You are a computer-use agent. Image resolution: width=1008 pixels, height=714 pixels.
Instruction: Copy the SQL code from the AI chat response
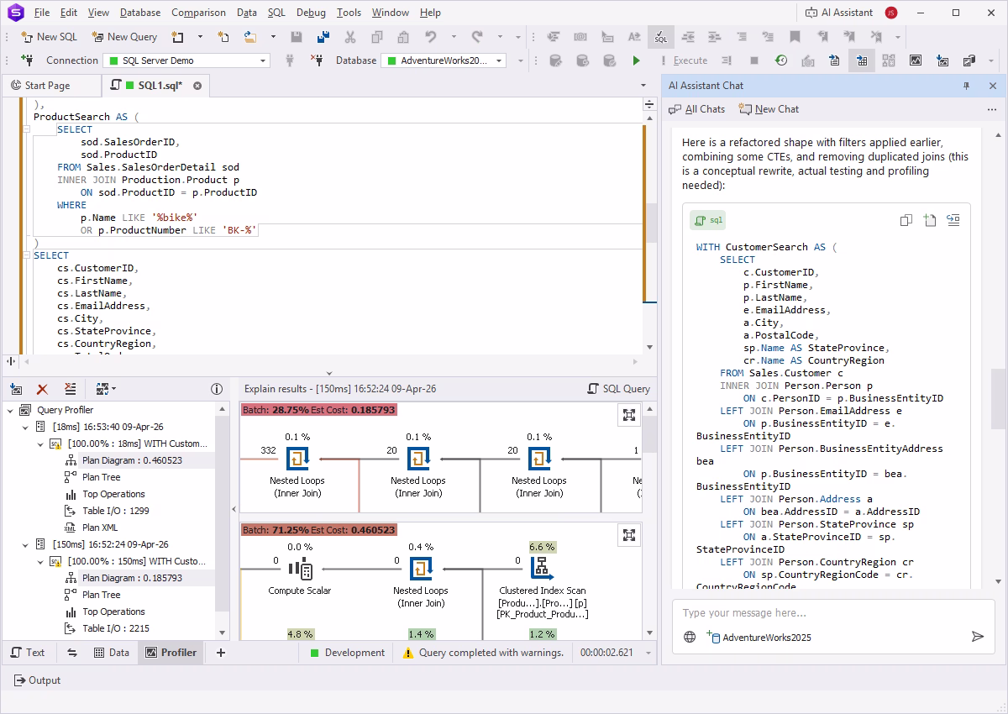click(x=906, y=219)
